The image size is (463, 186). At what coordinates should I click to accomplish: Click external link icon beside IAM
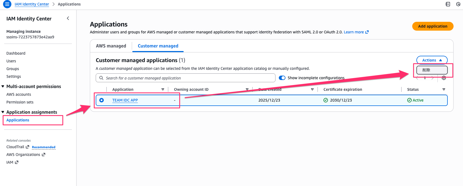[17, 162]
